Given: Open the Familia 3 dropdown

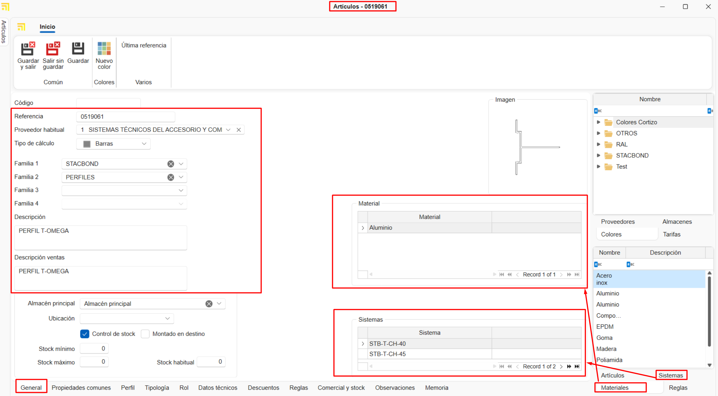Looking at the screenshot, I should [x=181, y=190].
